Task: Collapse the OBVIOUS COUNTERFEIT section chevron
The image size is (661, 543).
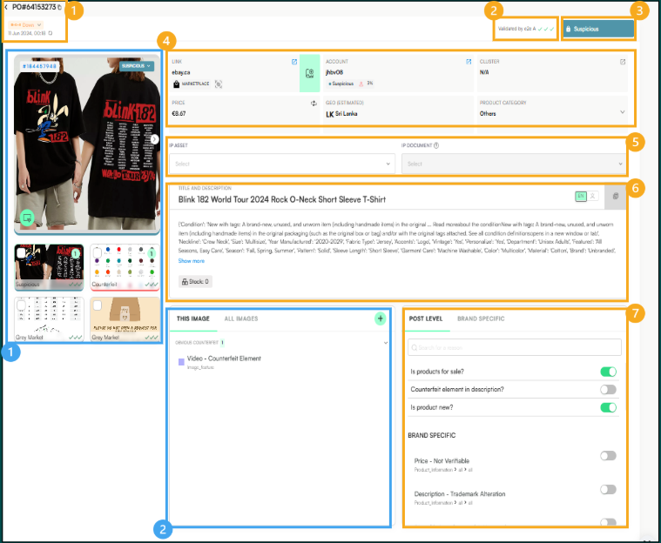Action: pyautogui.click(x=385, y=343)
